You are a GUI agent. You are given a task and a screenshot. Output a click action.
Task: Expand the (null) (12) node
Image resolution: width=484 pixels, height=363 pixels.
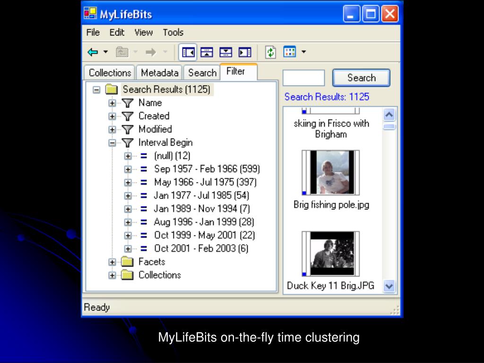click(128, 156)
